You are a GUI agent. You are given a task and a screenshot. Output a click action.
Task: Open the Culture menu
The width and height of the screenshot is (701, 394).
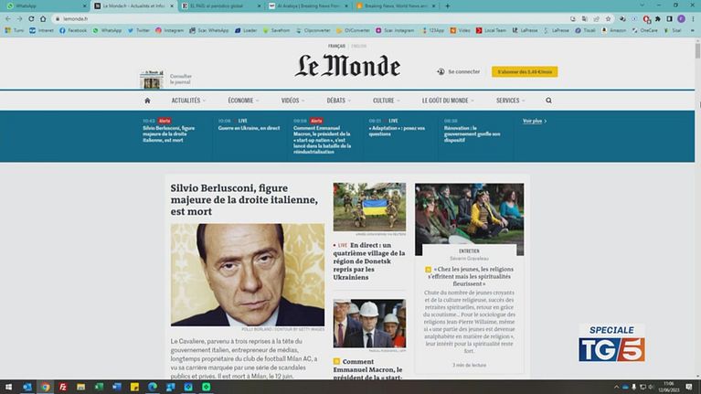pyautogui.click(x=386, y=101)
